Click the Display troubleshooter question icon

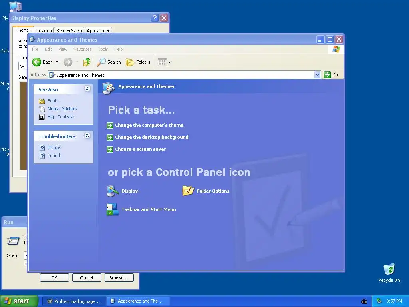42,148
